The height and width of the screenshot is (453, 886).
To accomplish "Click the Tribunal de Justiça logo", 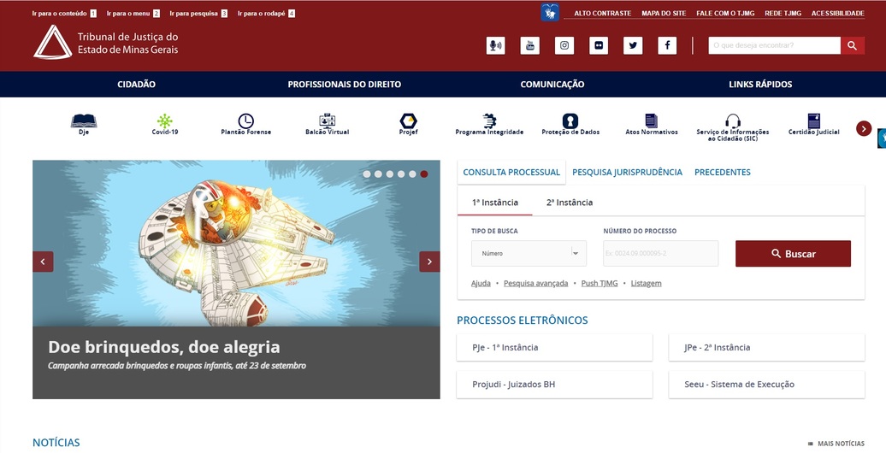I will [x=106, y=42].
